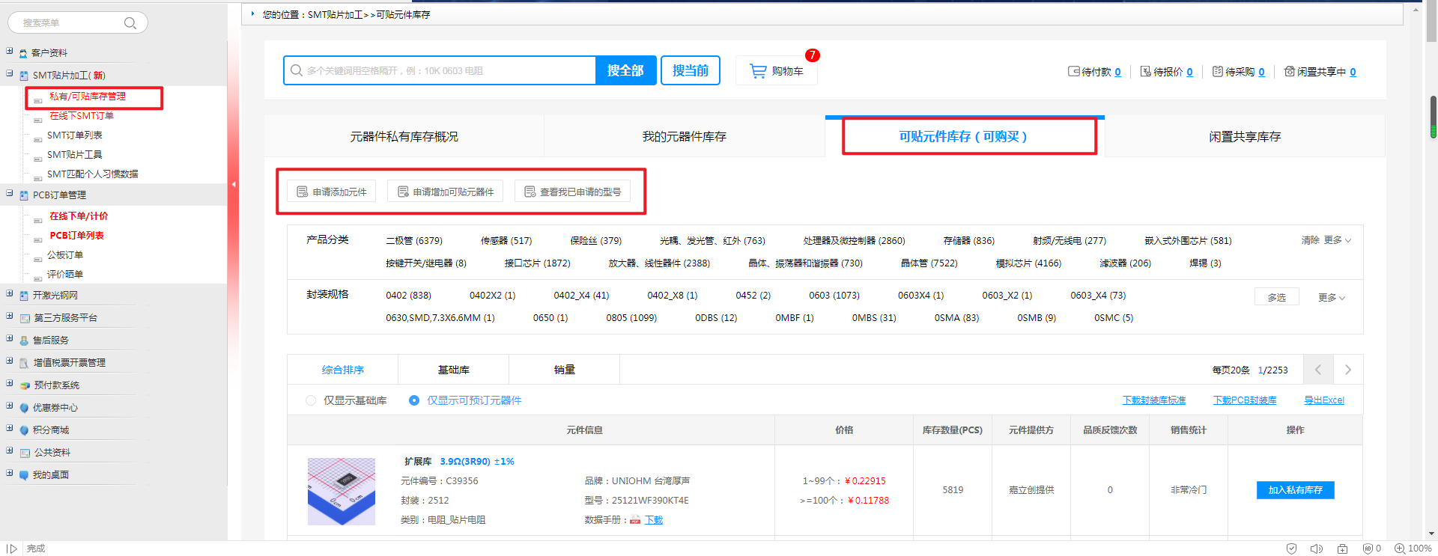
Task: Click the 闲置共享中 icon
Action: [x=1290, y=72]
